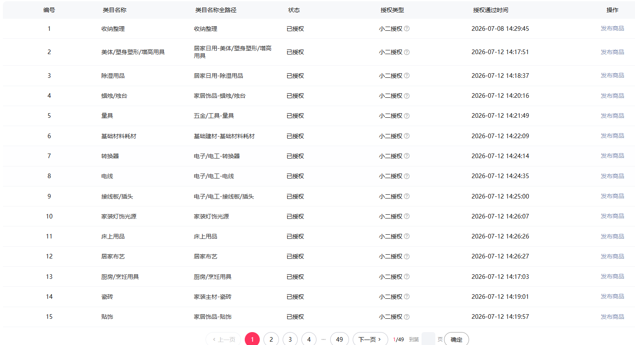Click the help icon in 除湿用品 row

tap(407, 76)
